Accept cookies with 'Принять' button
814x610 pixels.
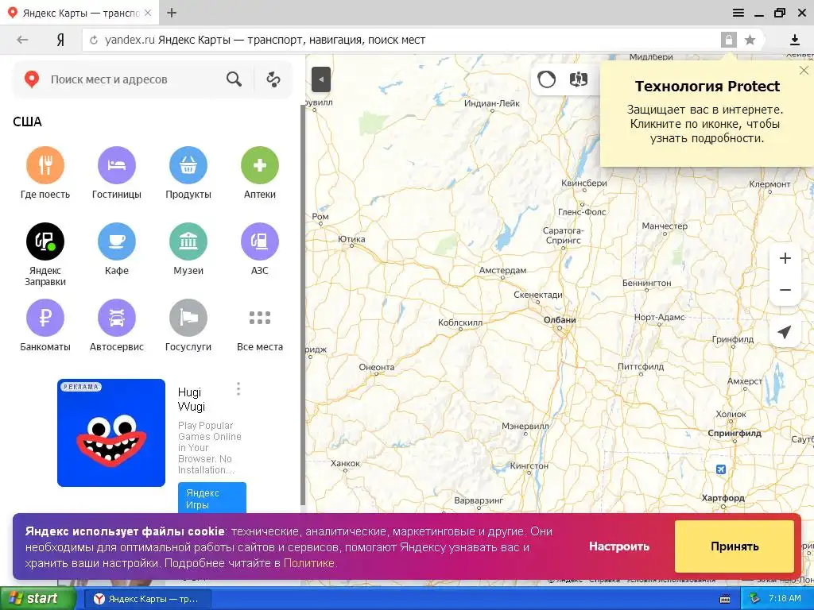735,546
